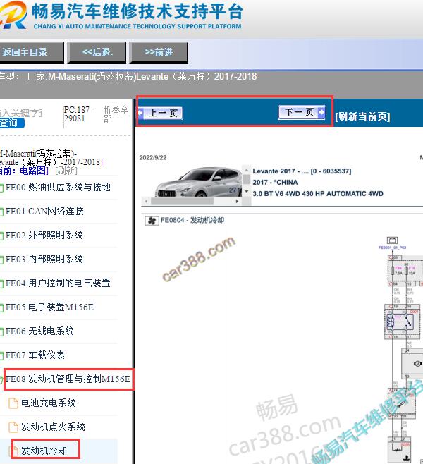This screenshot has height=464, width=423.
Task: Click the left arrow of the horizontal scrollbar under the car image
Action: (146, 201)
